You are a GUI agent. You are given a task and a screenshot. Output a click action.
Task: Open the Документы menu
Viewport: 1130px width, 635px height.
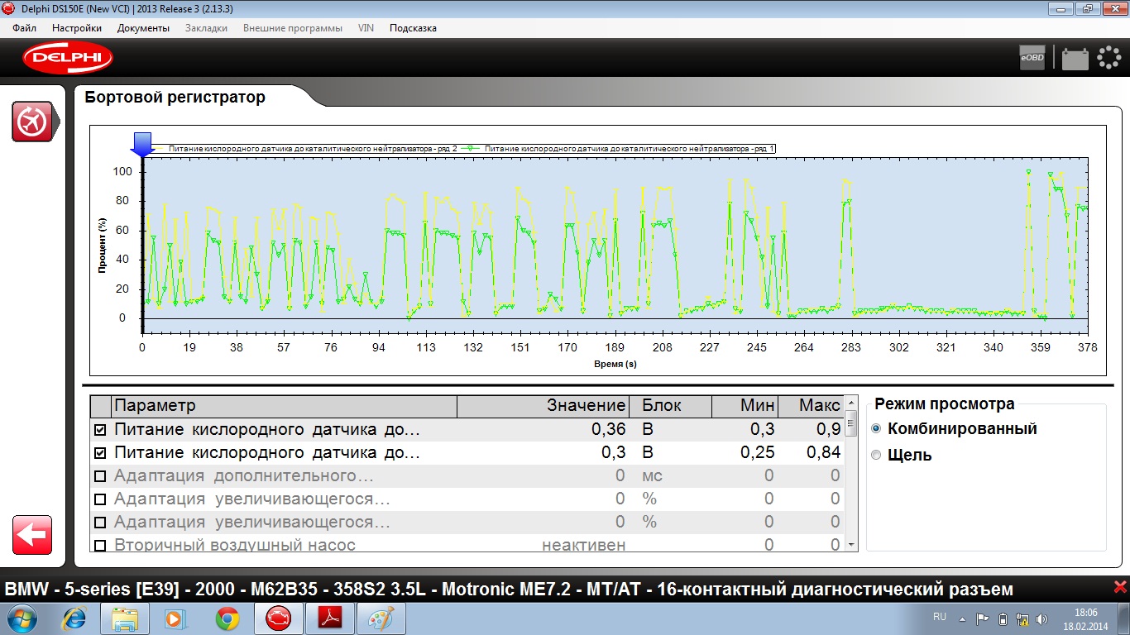pos(143,28)
